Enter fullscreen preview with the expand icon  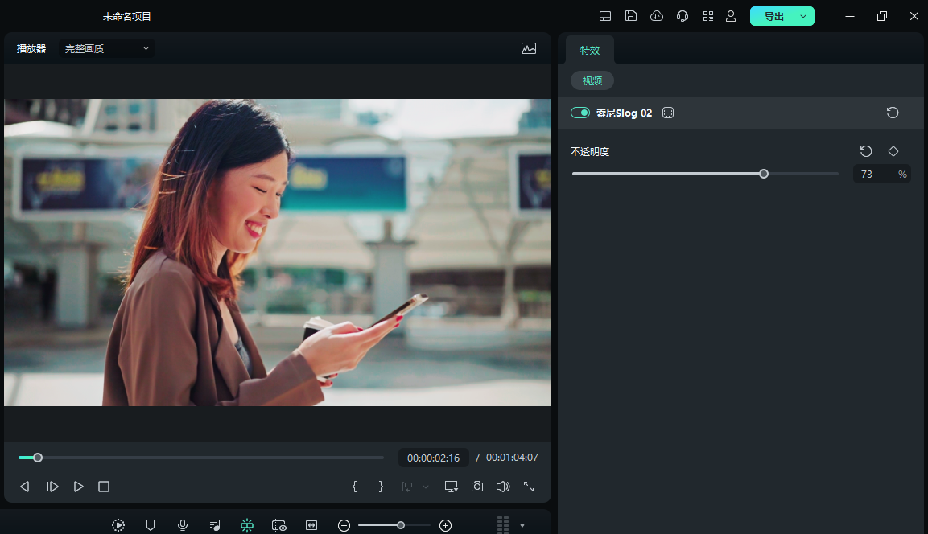[529, 487]
